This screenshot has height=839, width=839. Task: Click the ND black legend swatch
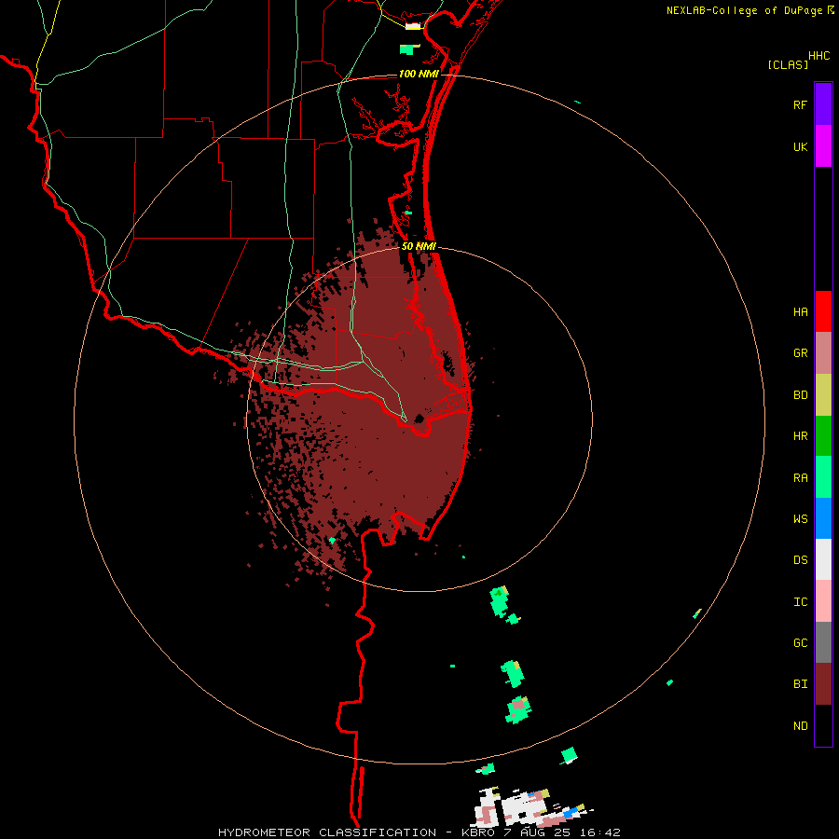click(x=823, y=725)
